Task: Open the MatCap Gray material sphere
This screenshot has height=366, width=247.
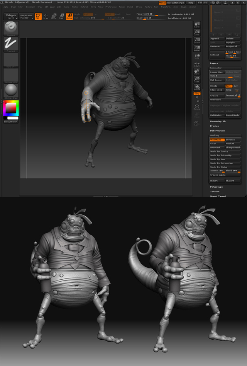Action: [11, 91]
